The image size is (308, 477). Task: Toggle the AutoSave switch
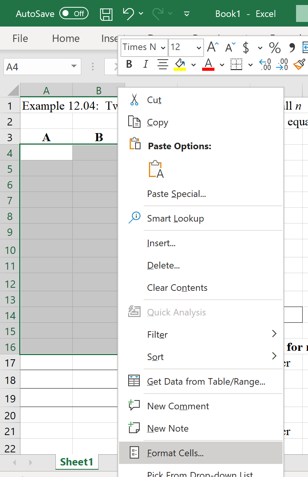click(x=74, y=13)
